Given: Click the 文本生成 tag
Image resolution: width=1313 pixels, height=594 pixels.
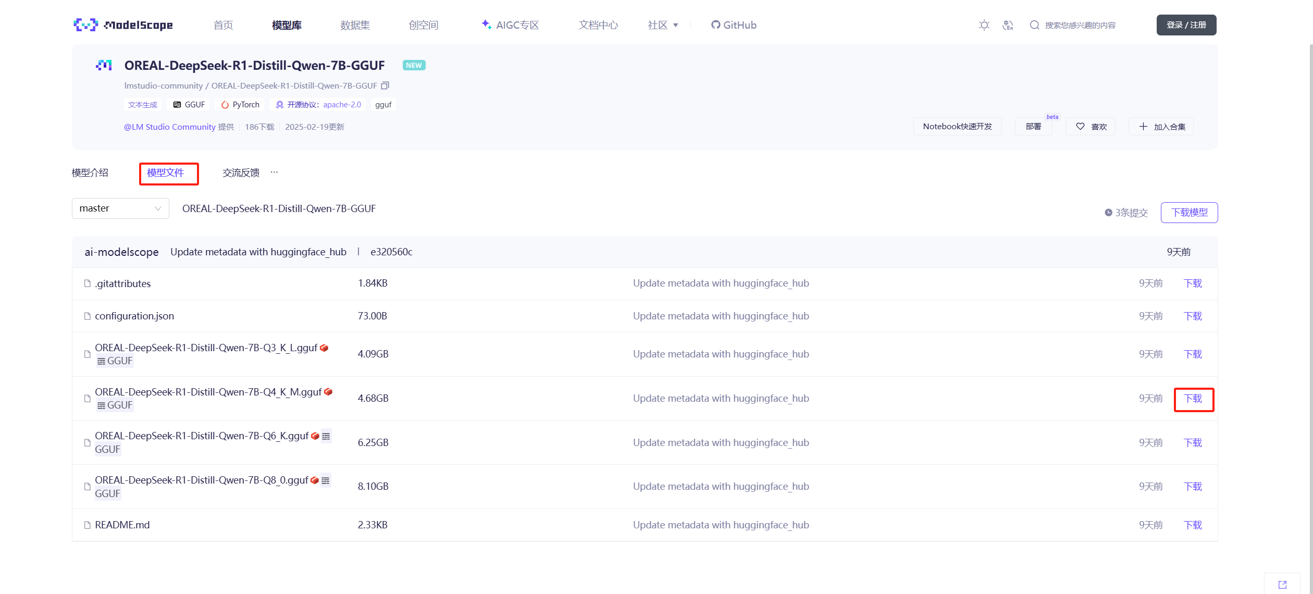Looking at the screenshot, I should 143,105.
